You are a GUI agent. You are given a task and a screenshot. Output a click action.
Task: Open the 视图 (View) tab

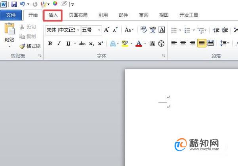click(164, 15)
